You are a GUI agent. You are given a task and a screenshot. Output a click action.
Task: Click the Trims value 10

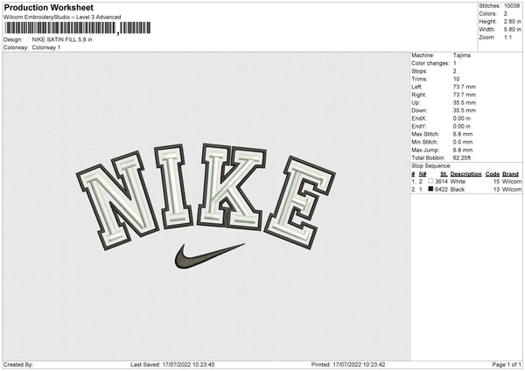point(457,79)
